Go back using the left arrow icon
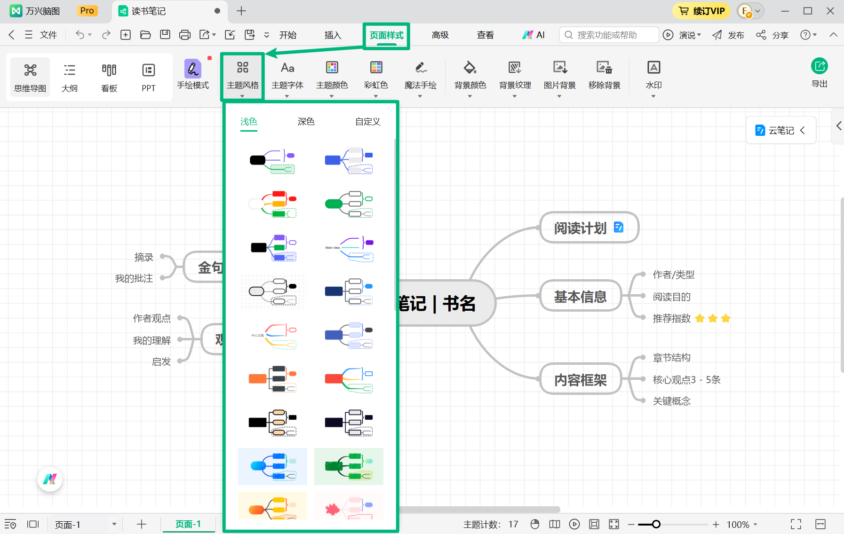Viewport: 844px width, 534px height. tap(12, 35)
